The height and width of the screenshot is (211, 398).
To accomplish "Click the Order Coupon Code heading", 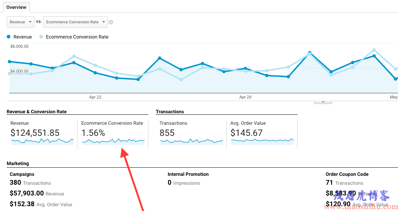I will (x=347, y=174).
